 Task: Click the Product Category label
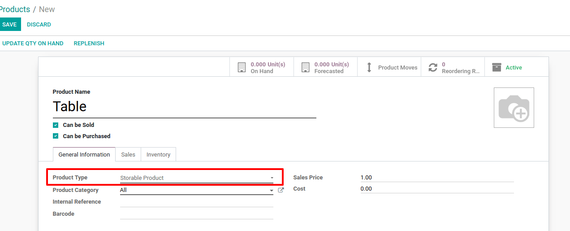pyautogui.click(x=75, y=190)
